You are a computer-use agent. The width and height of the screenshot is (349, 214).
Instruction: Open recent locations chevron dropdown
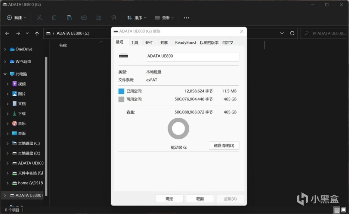(x=27, y=33)
